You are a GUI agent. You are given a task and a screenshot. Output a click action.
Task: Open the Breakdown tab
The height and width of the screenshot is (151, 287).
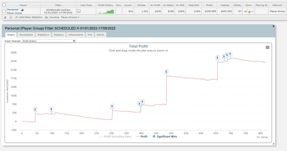click(43, 35)
